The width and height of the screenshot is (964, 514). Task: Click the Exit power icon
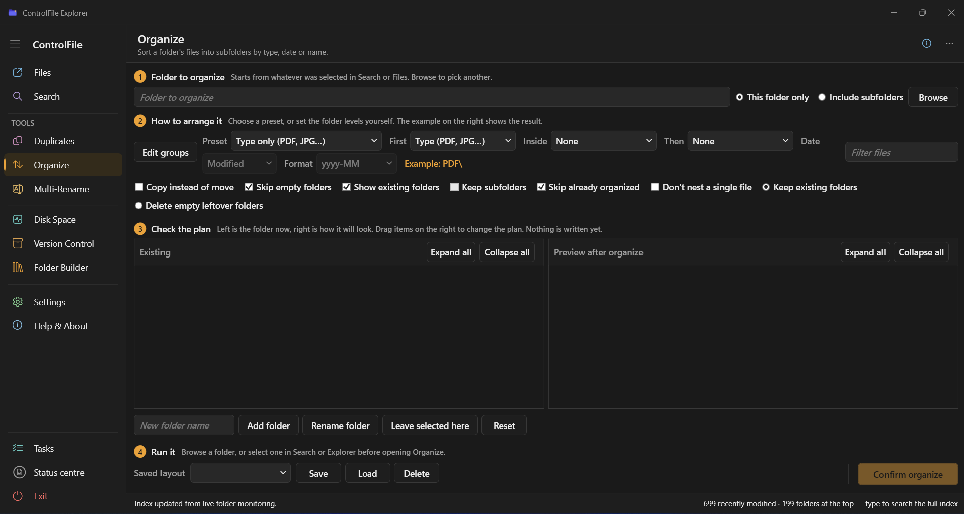(18, 496)
